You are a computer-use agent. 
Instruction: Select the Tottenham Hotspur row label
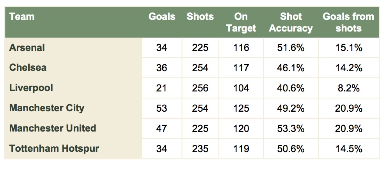coord(54,149)
